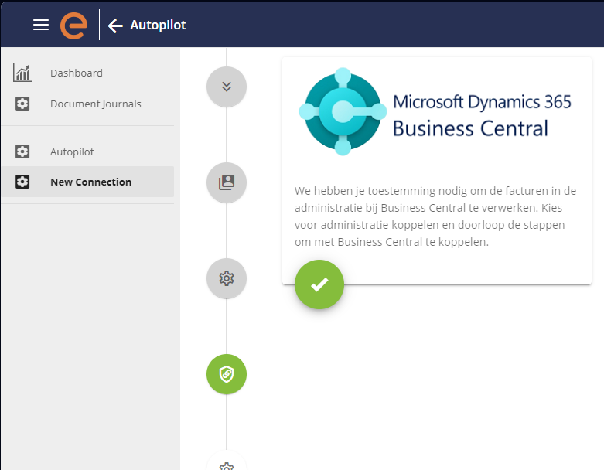Image resolution: width=604 pixels, height=470 pixels.
Task: Click the Autopilot header title
Action: pyautogui.click(x=158, y=25)
